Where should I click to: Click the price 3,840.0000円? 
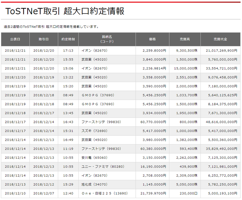tap(154, 60)
